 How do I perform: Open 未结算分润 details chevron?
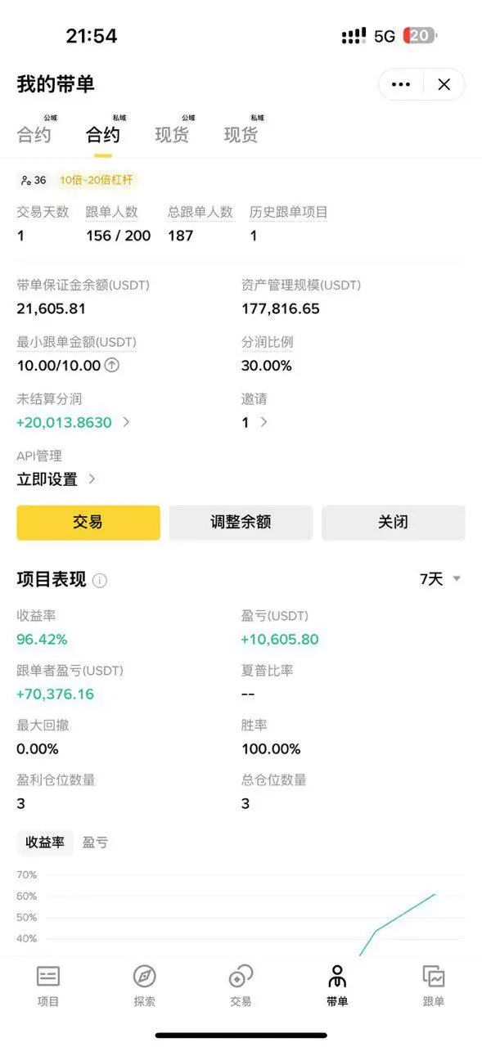pyautogui.click(x=126, y=422)
